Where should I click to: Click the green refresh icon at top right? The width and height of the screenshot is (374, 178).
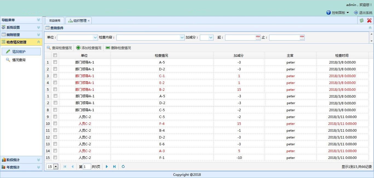(362, 20)
